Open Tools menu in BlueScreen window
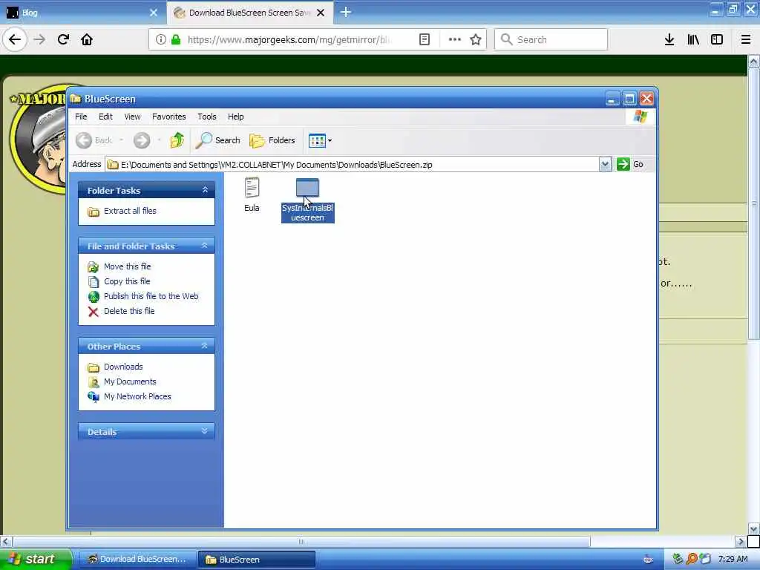 pyautogui.click(x=207, y=117)
